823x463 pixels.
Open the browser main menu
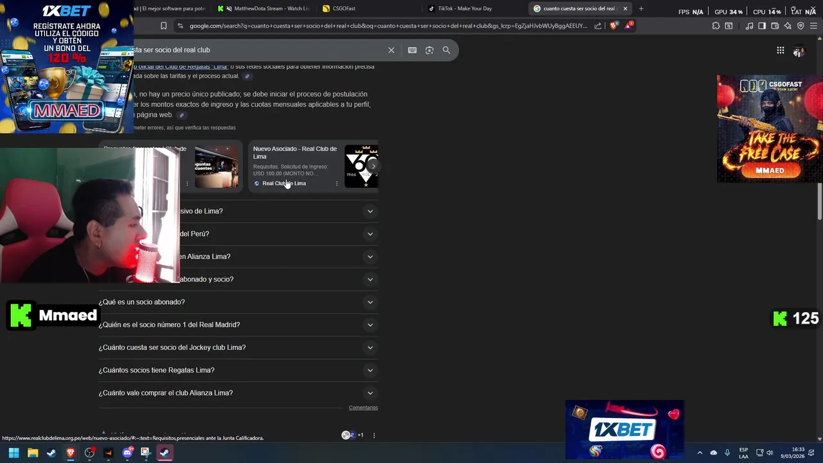(x=813, y=26)
